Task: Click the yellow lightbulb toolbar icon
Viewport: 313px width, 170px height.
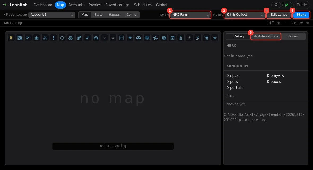Action: pyautogui.click(x=11, y=38)
